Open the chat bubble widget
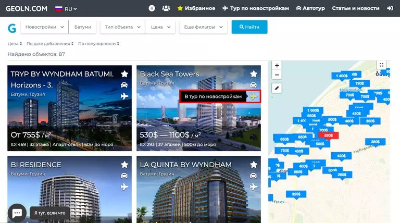 (17, 213)
